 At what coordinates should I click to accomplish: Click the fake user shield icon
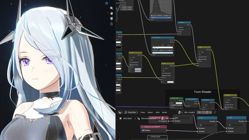[203, 112]
